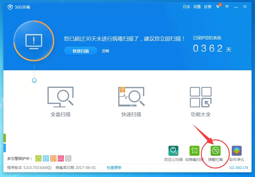Screen dimensions: 255x177
Task: Click the warning monitor status circle
Action: coord(34,41)
